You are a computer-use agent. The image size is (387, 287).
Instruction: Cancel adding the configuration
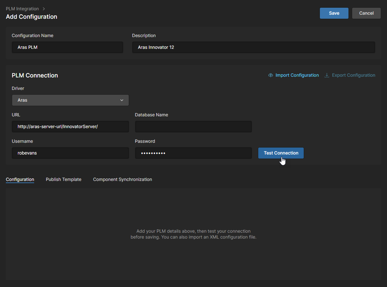[x=366, y=13]
